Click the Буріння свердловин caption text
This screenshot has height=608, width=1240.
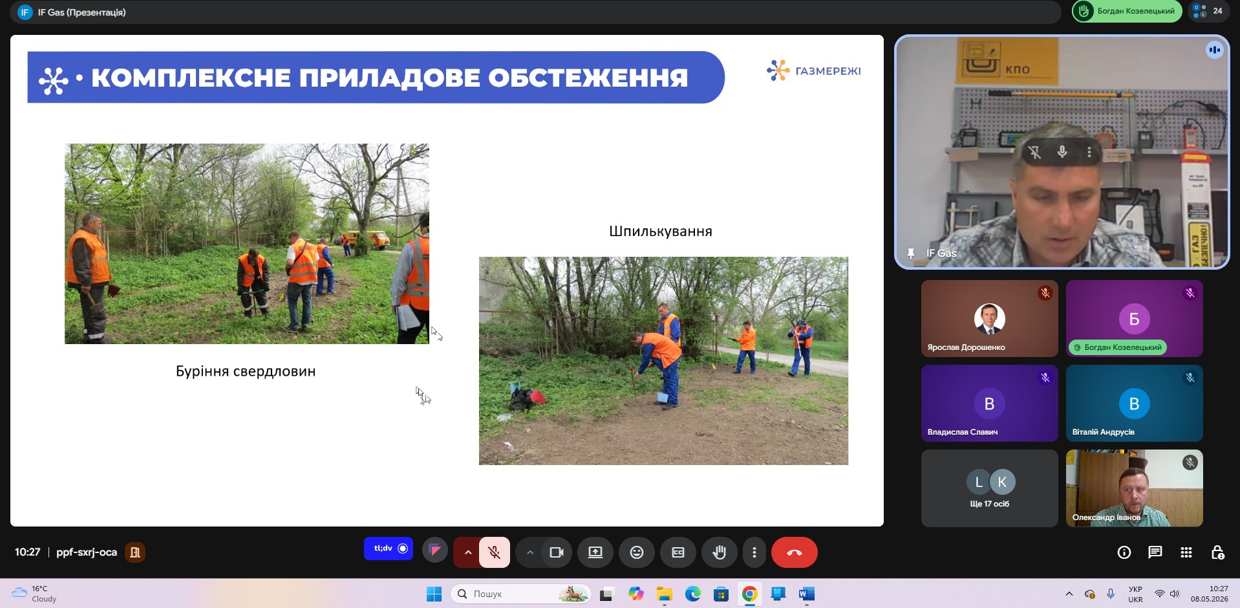246,371
